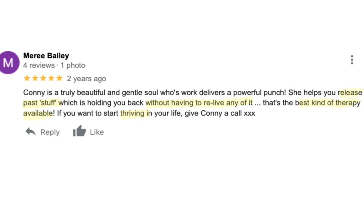Open the '1 photo' reviewer text
Viewport: 364px width, 205px height.
73,66
